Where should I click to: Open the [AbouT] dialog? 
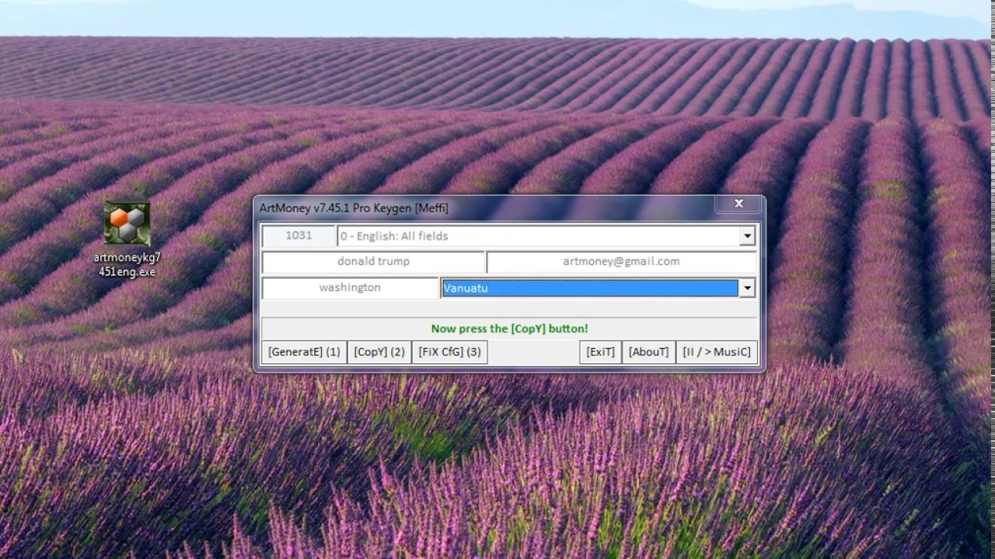648,352
